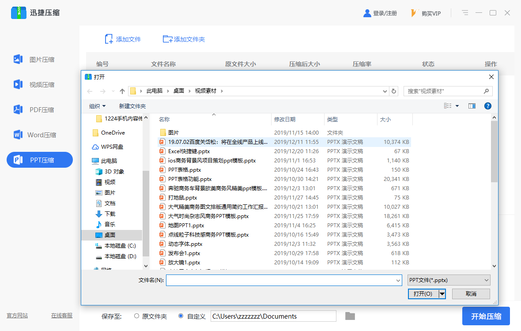This screenshot has height=331, width=521.
Task: Open the browse folder icon beside save path
Action: pyautogui.click(x=350, y=316)
